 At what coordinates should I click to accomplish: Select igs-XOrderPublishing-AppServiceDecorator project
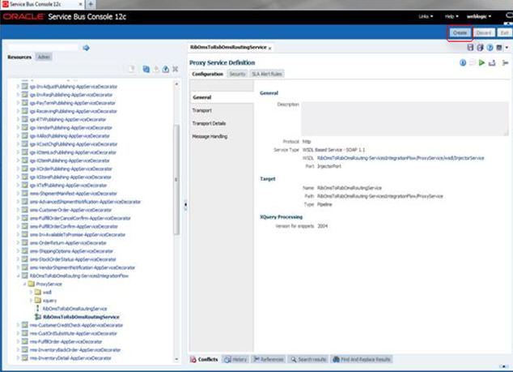pos(71,169)
